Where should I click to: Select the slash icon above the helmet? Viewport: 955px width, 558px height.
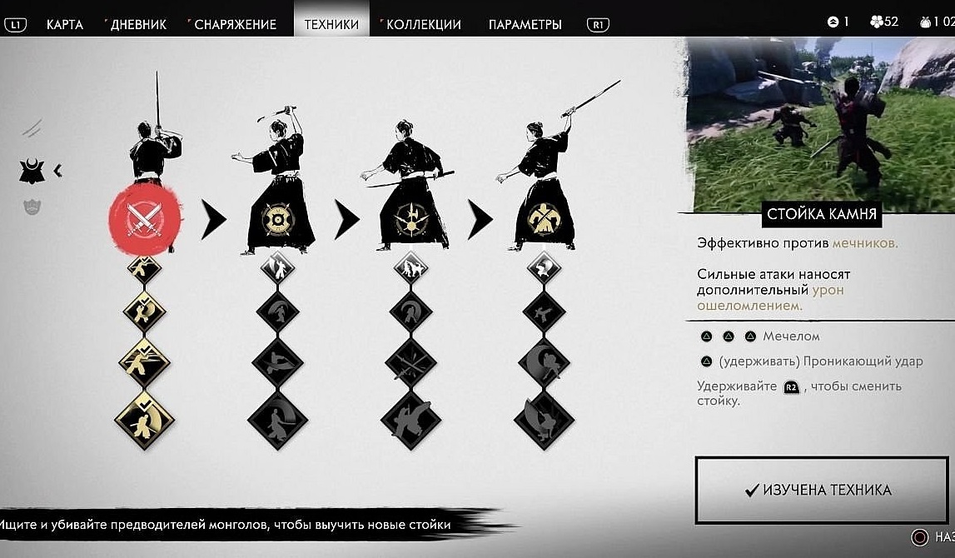(32, 128)
